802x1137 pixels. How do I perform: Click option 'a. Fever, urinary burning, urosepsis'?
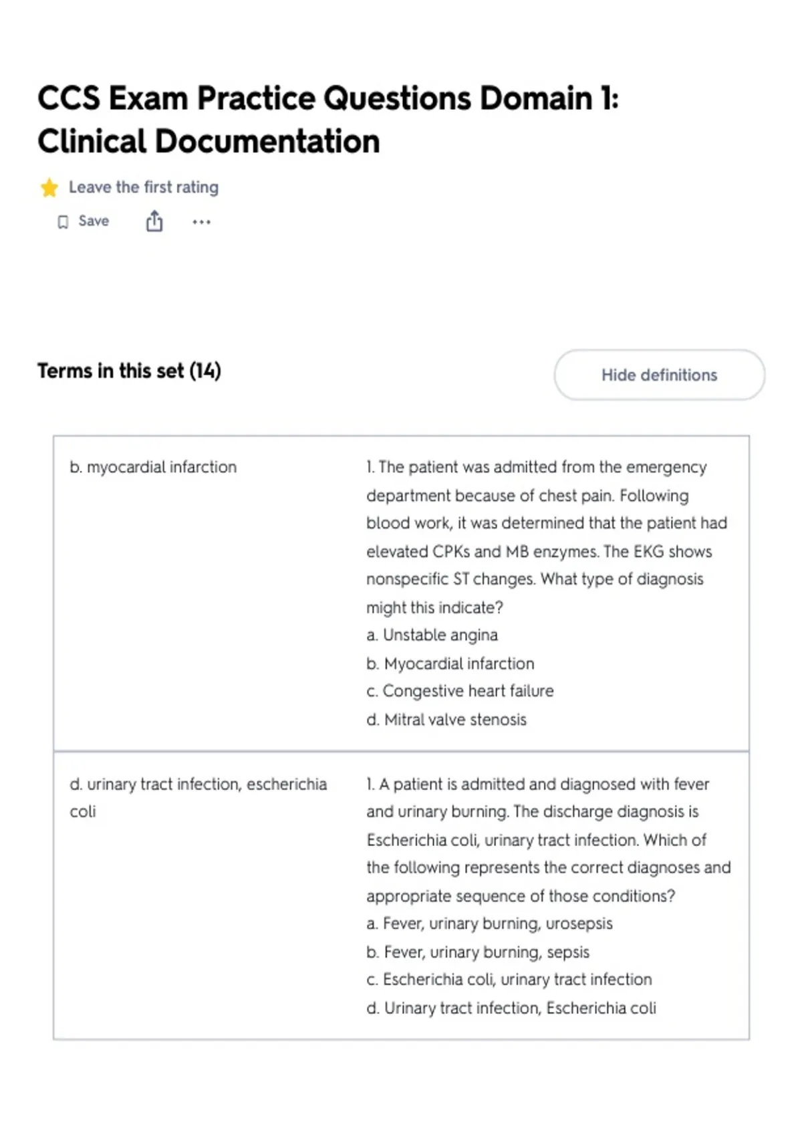coord(489,924)
